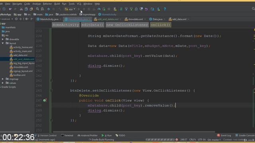Open the Refactor menu
This screenshot has height=143, width=255.
47,4
